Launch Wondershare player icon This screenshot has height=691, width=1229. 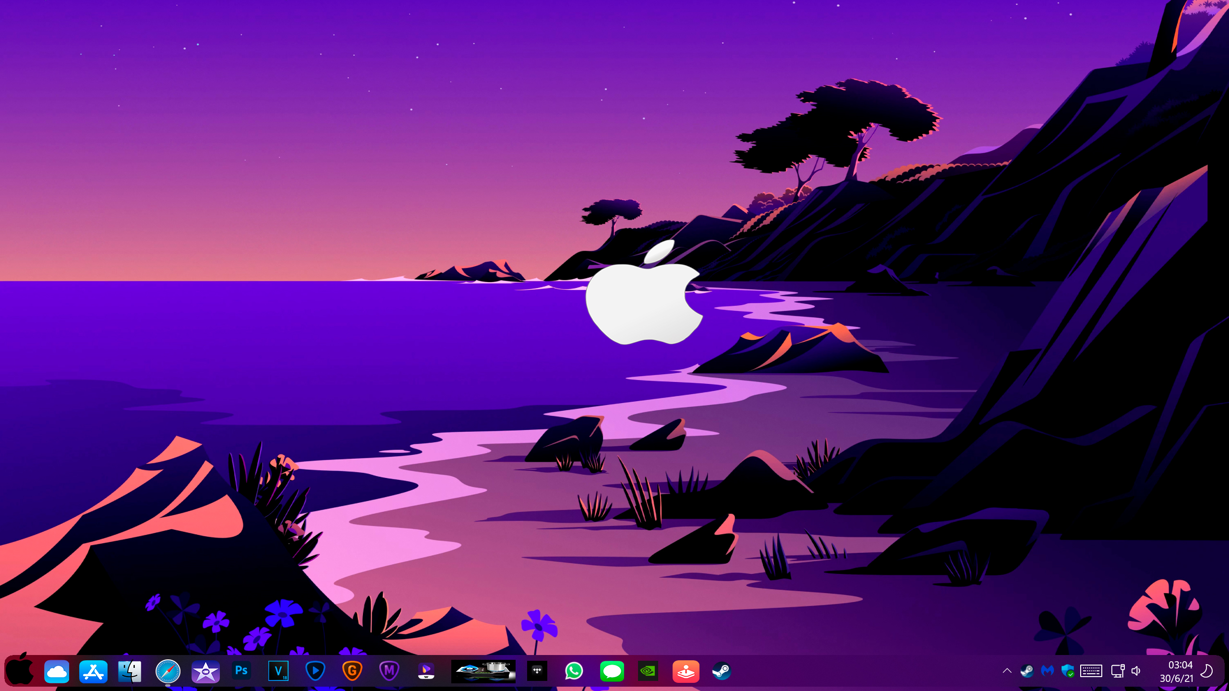point(426,671)
